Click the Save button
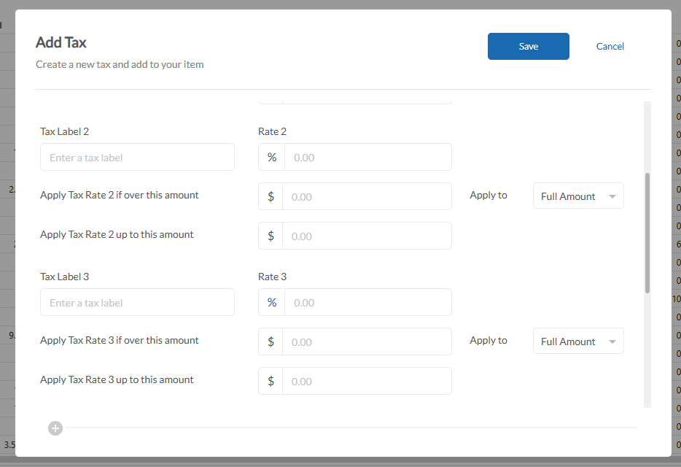 coord(528,46)
